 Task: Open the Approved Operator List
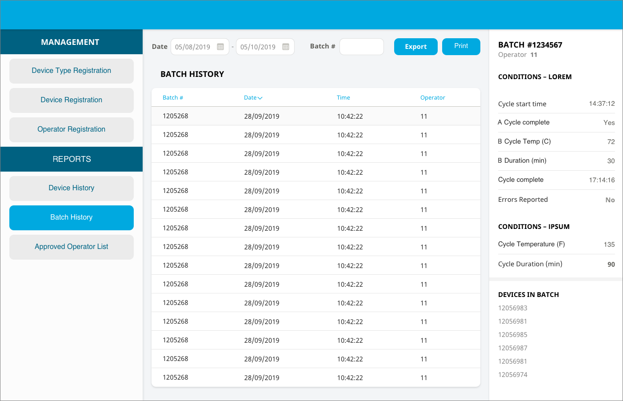71,247
